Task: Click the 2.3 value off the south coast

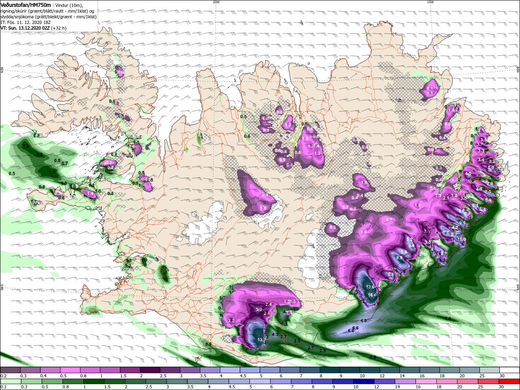Action: (297, 341)
